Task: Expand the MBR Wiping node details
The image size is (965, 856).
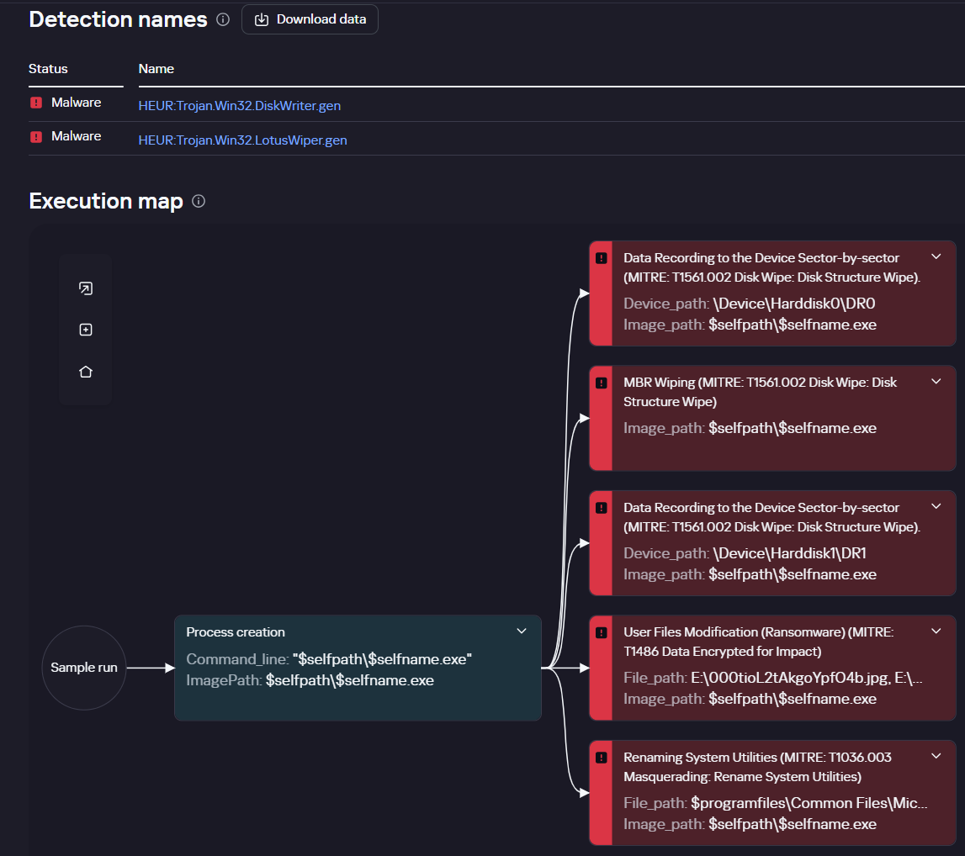Action: (x=936, y=382)
